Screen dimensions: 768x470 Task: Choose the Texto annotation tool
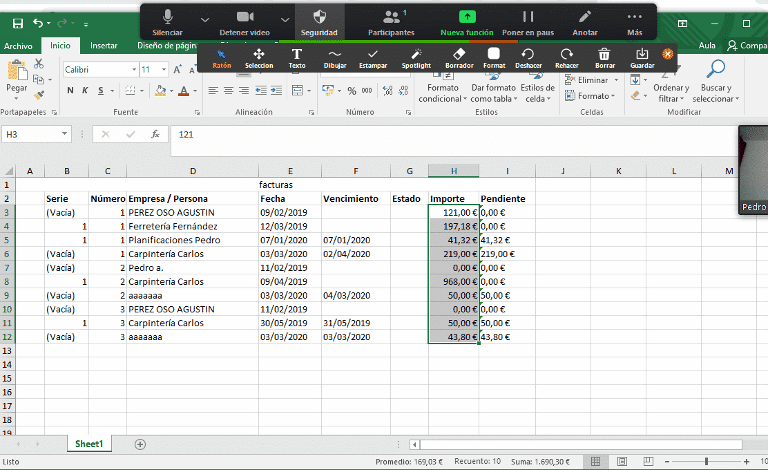click(297, 58)
